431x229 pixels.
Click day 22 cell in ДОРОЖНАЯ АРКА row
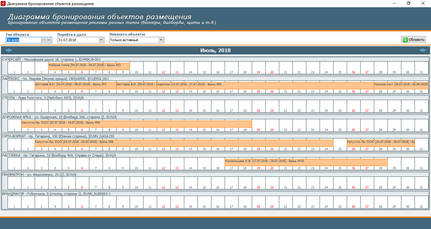click(299, 126)
